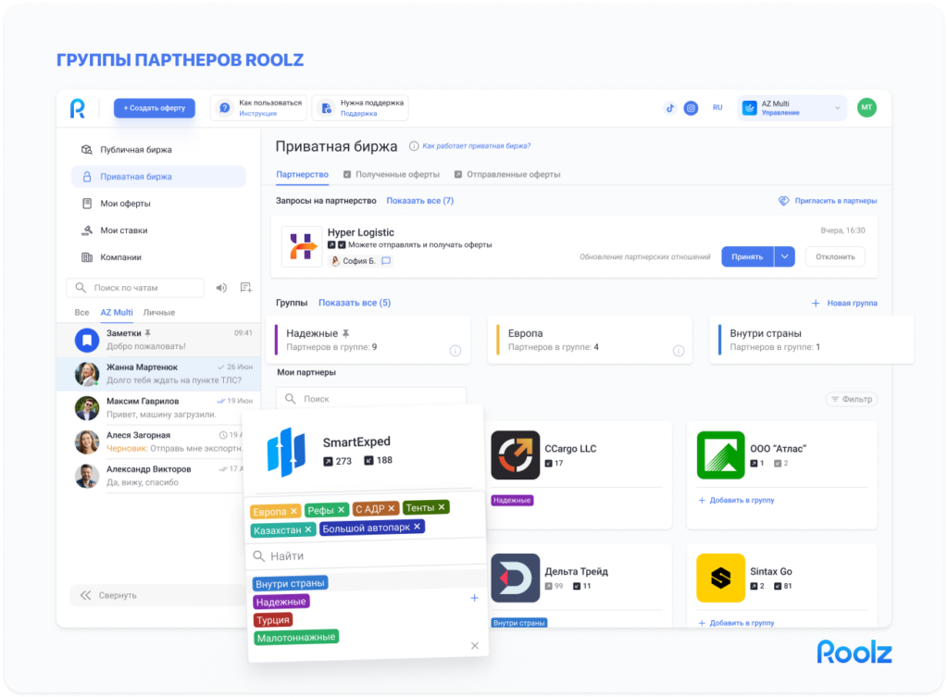
Task: Open the accept options arrow next to 'Принять'
Action: tap(785, 256)
